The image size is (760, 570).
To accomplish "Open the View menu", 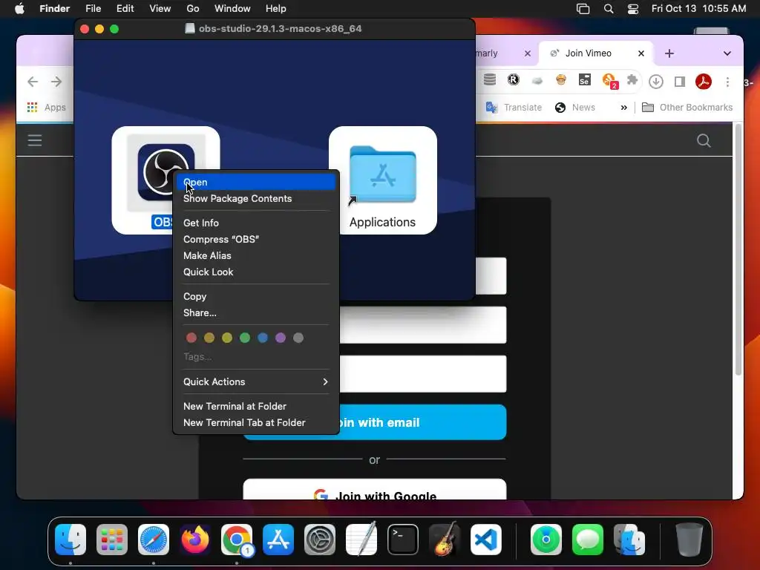I will coord(160,9).
